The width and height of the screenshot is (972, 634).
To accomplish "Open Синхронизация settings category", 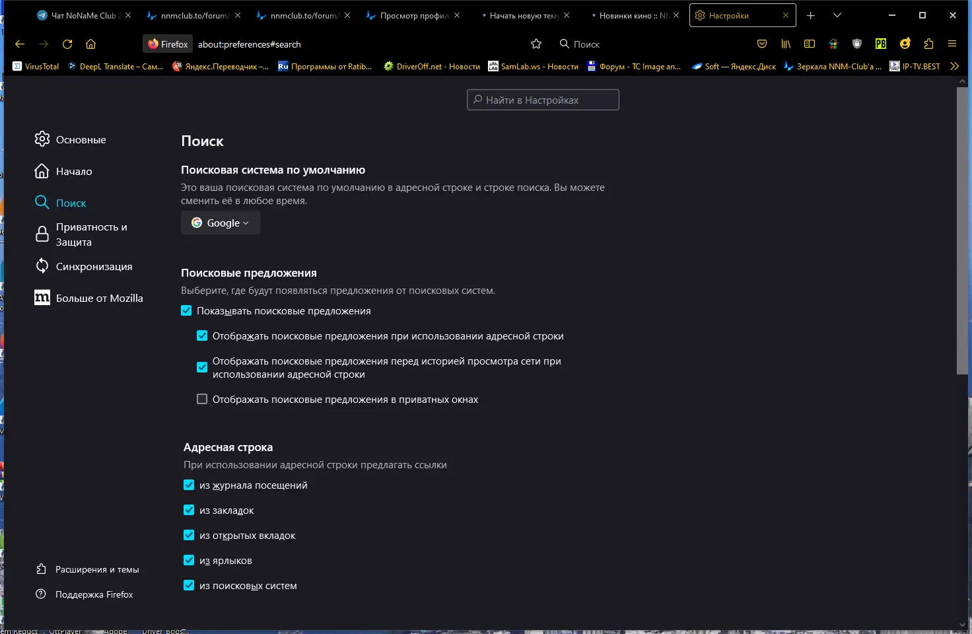I will [x=84, y=266].
